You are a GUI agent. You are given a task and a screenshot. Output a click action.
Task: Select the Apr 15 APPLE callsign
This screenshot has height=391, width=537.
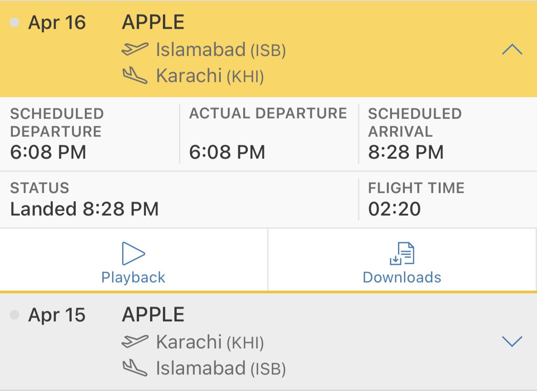tap(153, 315)
